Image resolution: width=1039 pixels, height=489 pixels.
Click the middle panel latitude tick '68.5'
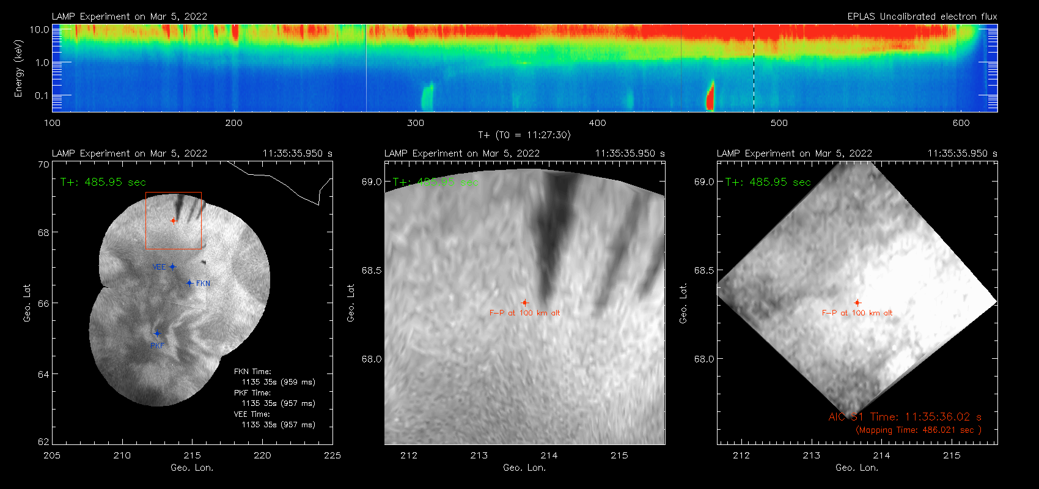click(x=372, y=270)
